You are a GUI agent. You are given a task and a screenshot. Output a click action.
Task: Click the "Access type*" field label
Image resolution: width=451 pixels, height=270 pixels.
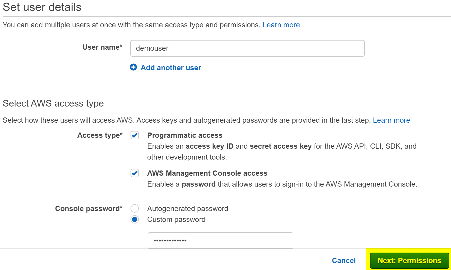(x=100, y=135)
